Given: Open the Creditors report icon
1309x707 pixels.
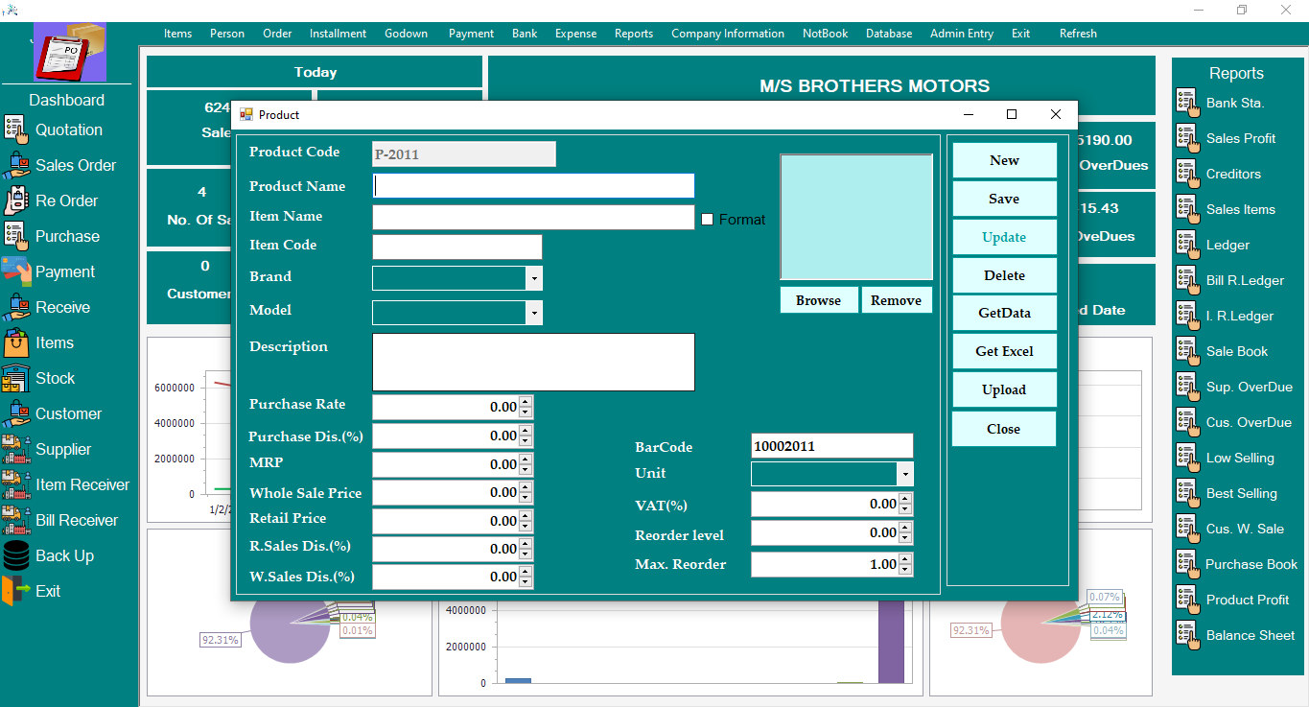Looking at the screenshot, I should [x=1188, y=174].
